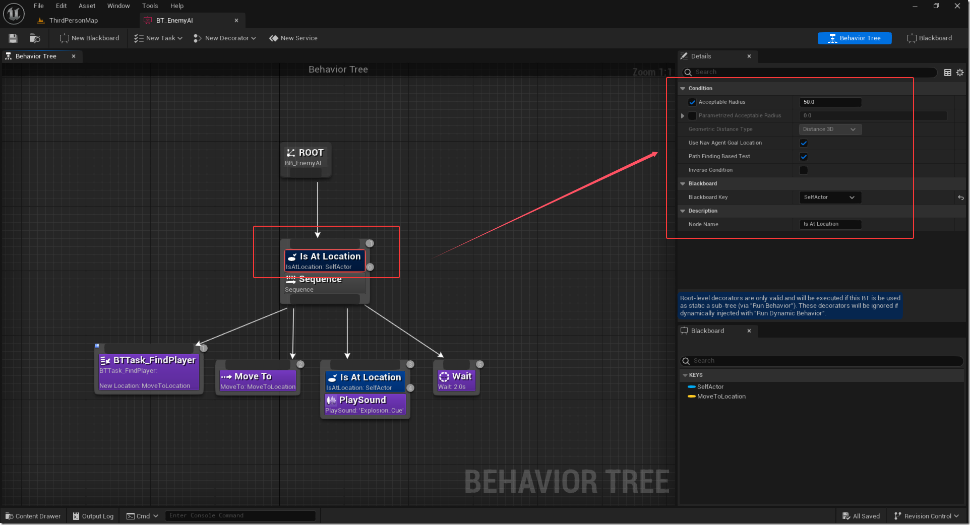Close the Details panel tab
The height and width of the screenshot is (525, 970).
749,56
